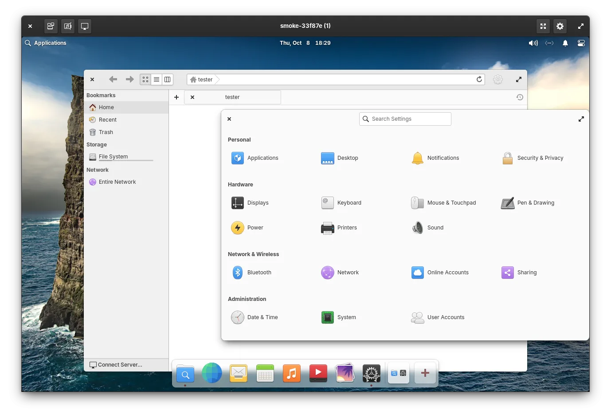Viewport: 611px width, 419px height.
Task: Open Trash in Files sidebar
Action: tap(126, 132)
